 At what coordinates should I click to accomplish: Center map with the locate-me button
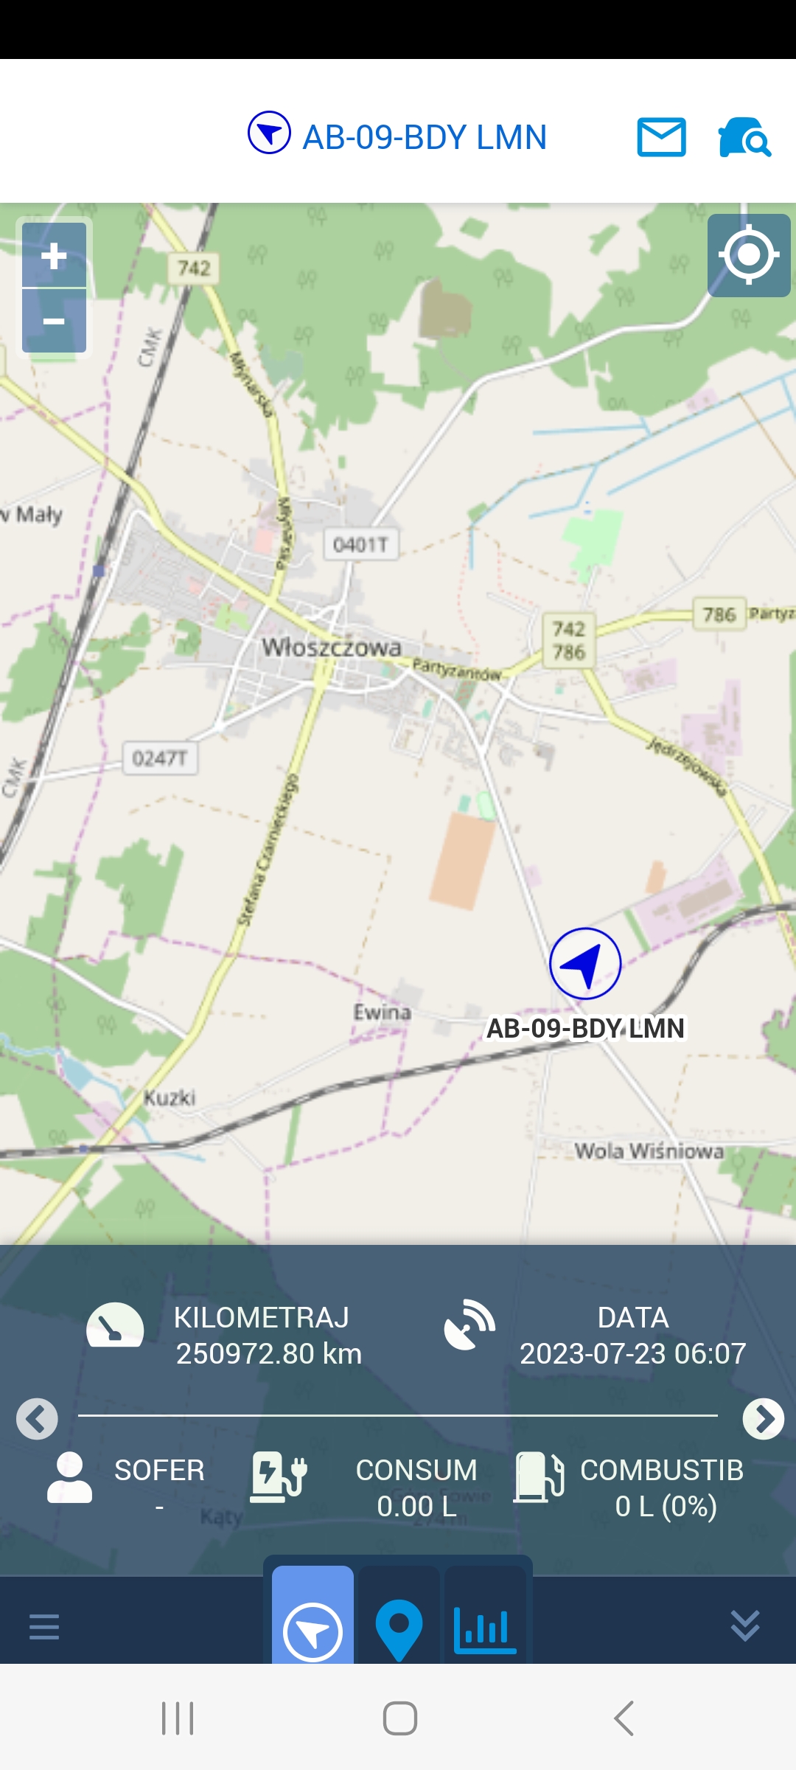[x=749, y=255]
